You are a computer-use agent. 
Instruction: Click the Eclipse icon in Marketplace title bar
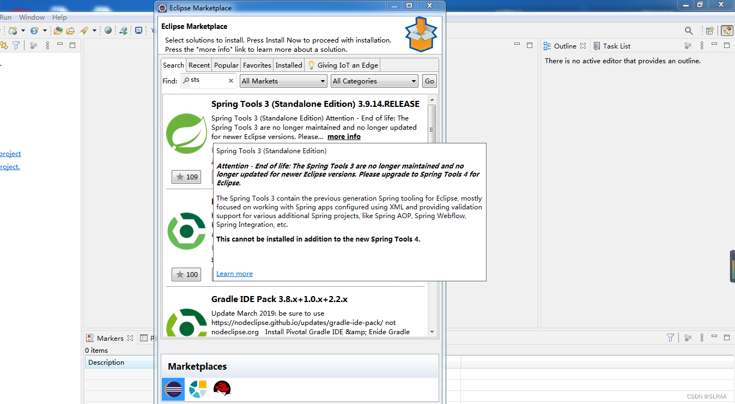click(162, 8)
